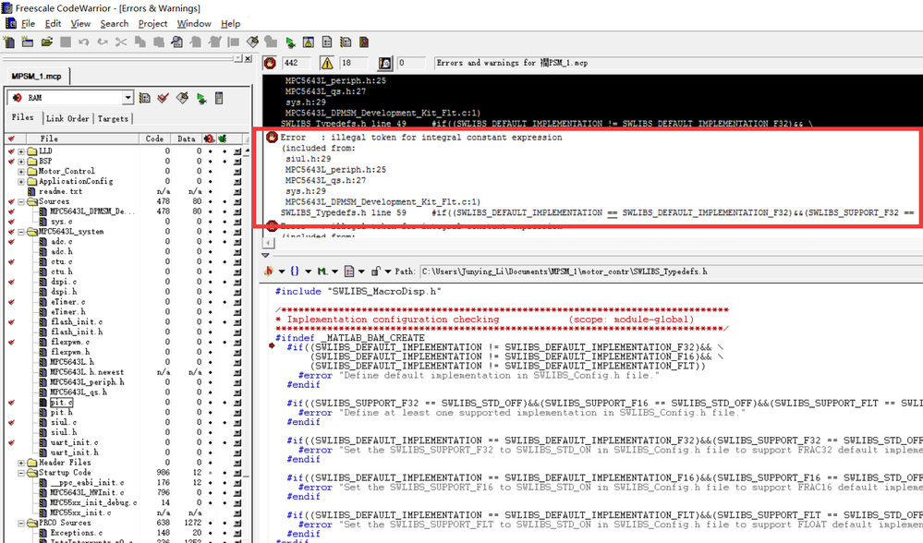Viewport: 923px width, 543px height.
Task: Click the Make toolbar icon with brush
Action: (x=252, y=42)
